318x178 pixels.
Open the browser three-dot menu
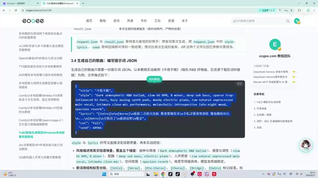(x=315, y=10)
